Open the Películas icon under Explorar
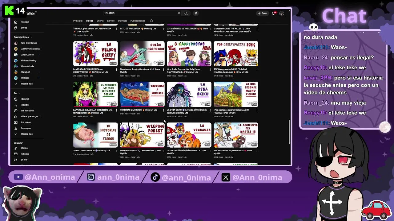The image size is (394, 221). coord(16,154)
